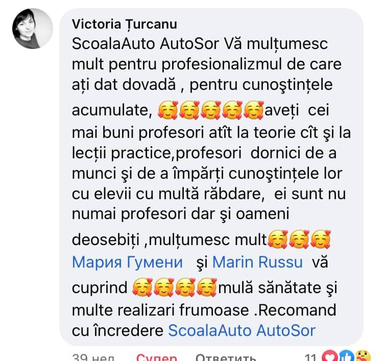Click the commenter name Victoria Țurcanu
383x361 pixels.
click(125, 24)
